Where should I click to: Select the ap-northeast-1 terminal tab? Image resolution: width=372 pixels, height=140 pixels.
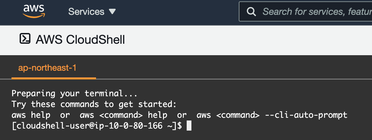(47, 68)
